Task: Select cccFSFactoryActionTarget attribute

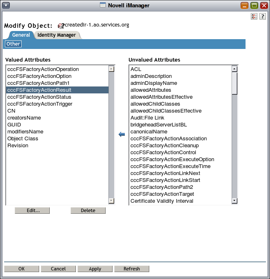Action: [181, 194]
